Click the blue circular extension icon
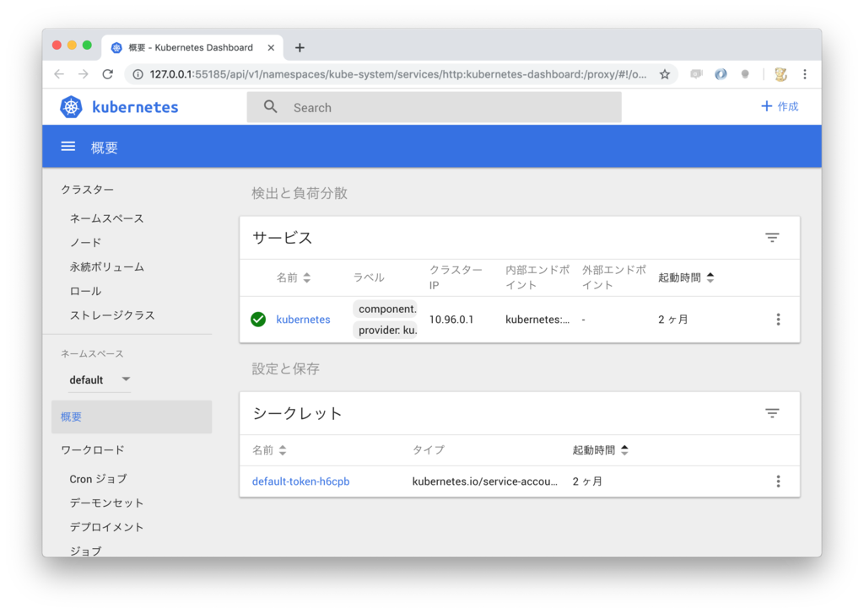This screenshot has width=864, height=613. click(x=721, y=74)
